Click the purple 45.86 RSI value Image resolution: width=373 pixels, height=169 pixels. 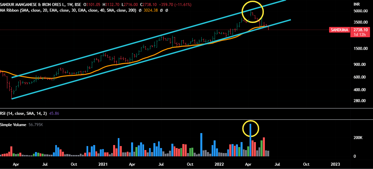(x=54, y=113)
